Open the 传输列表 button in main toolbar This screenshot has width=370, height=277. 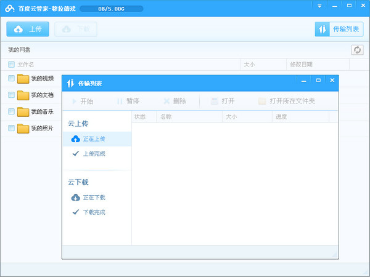pyautogui.click(x=339, y=29)
